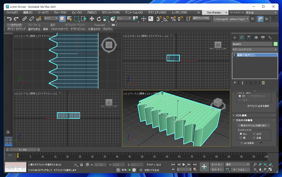Open Select by Name list icon
Screen dimensions: 282x177
69,19
